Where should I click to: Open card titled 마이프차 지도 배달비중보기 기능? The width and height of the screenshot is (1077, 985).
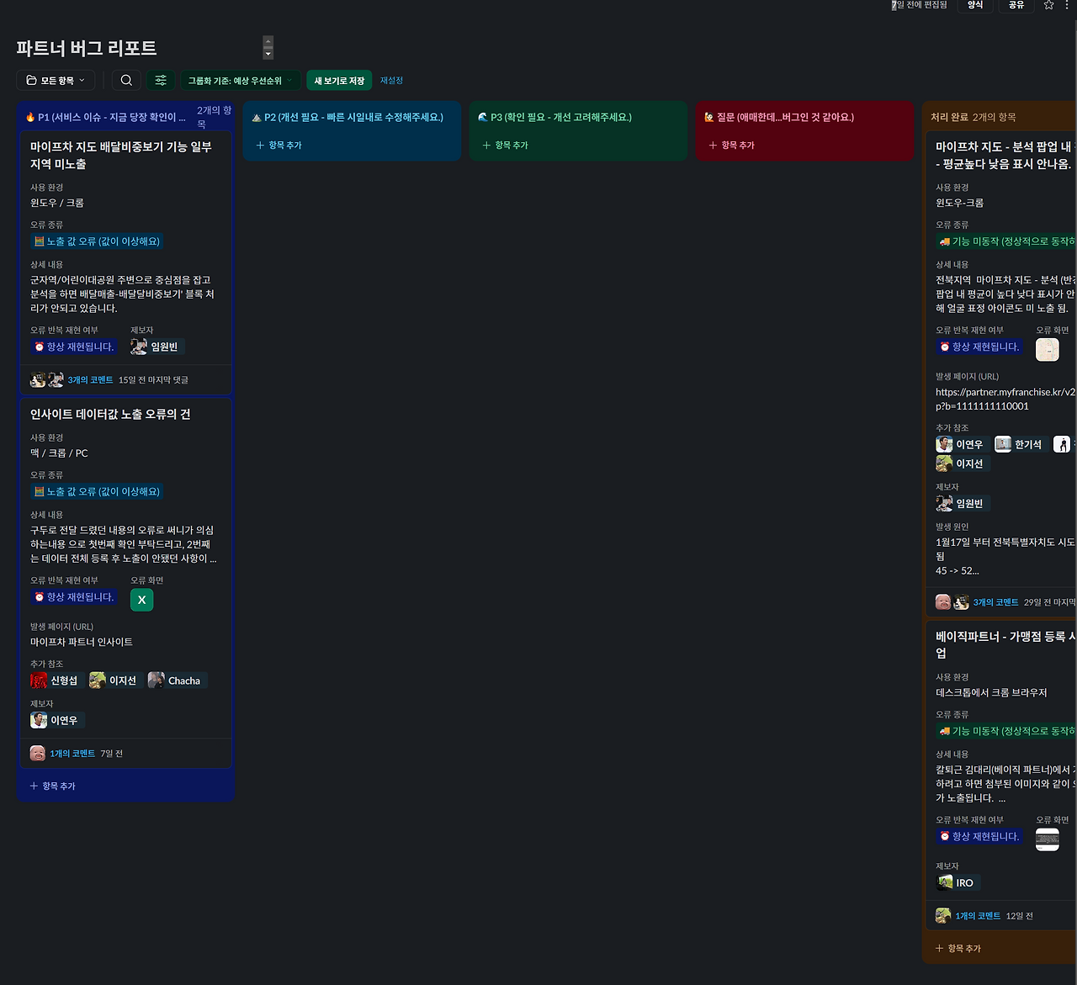tap(121, 155)
